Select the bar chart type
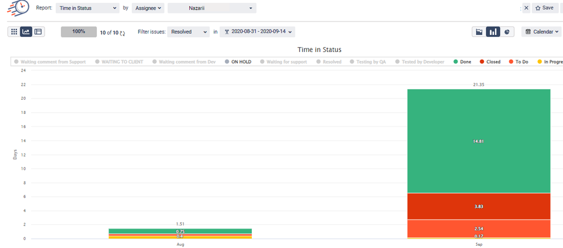The image size is (563, 248). tap(493, 32)
